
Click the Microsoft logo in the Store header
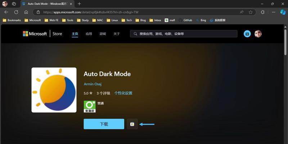click(x=35, y=34)
